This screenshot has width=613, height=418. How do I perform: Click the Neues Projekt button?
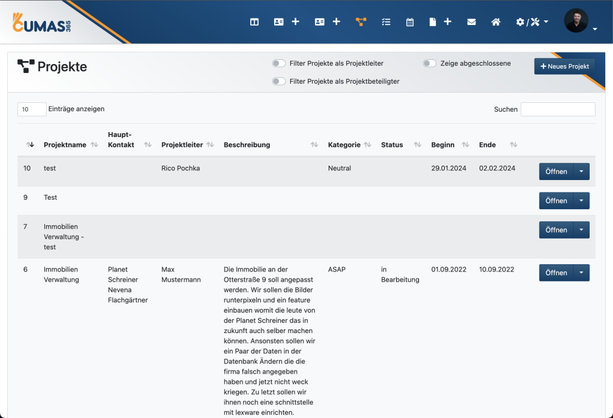[x=565, y=66]
